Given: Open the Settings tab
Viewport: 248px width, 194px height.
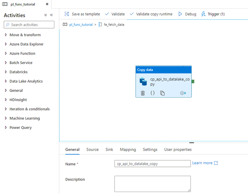Looking at the screenshot, I should tap(150, 149).
